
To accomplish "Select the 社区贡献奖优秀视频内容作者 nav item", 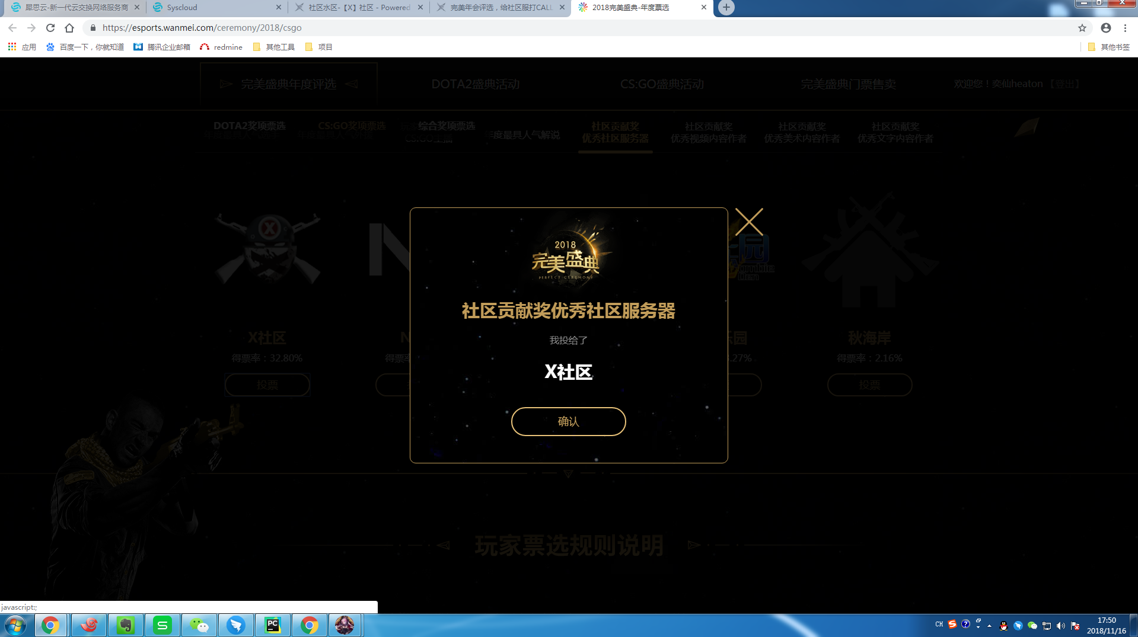I will coord(708,132).
